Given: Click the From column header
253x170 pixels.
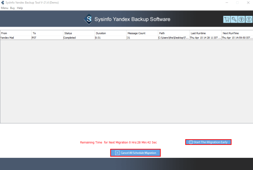Looking at the screenshot, I should (x=15, y=33).
